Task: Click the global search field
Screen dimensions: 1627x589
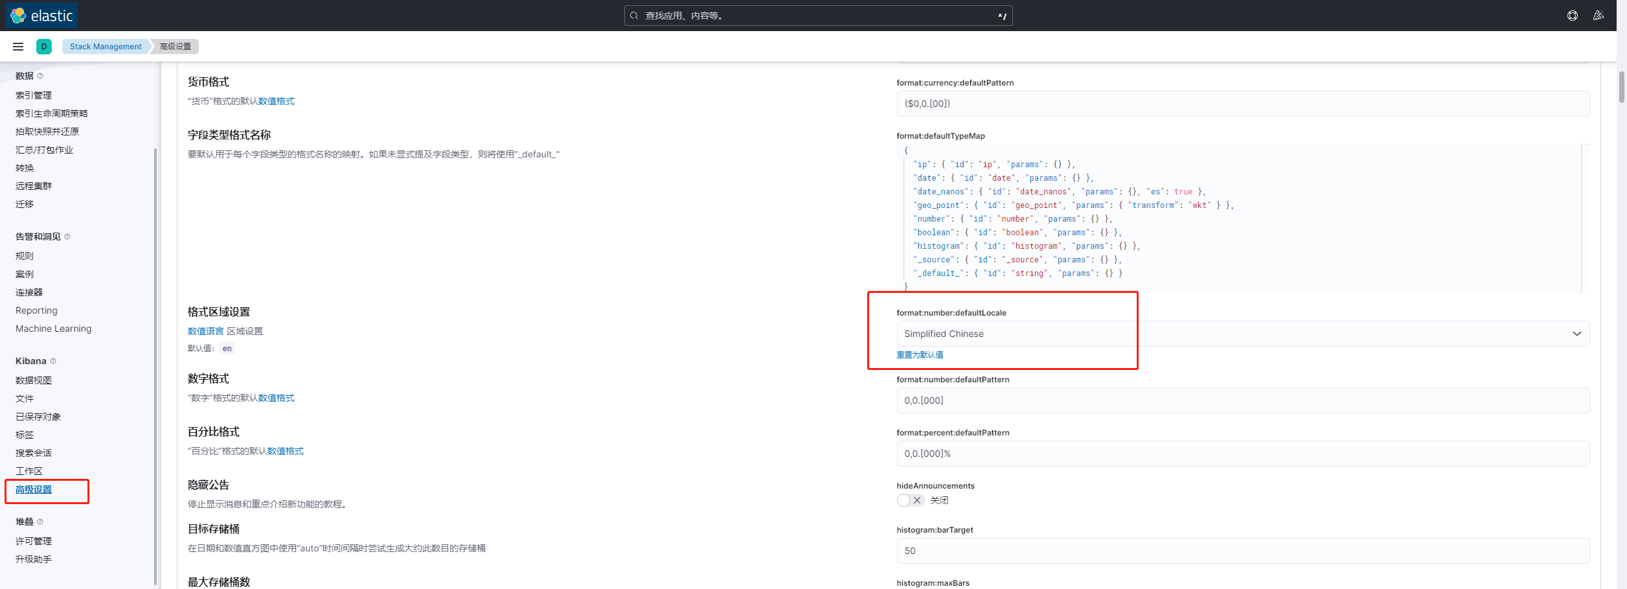Action: pos(818,16)
